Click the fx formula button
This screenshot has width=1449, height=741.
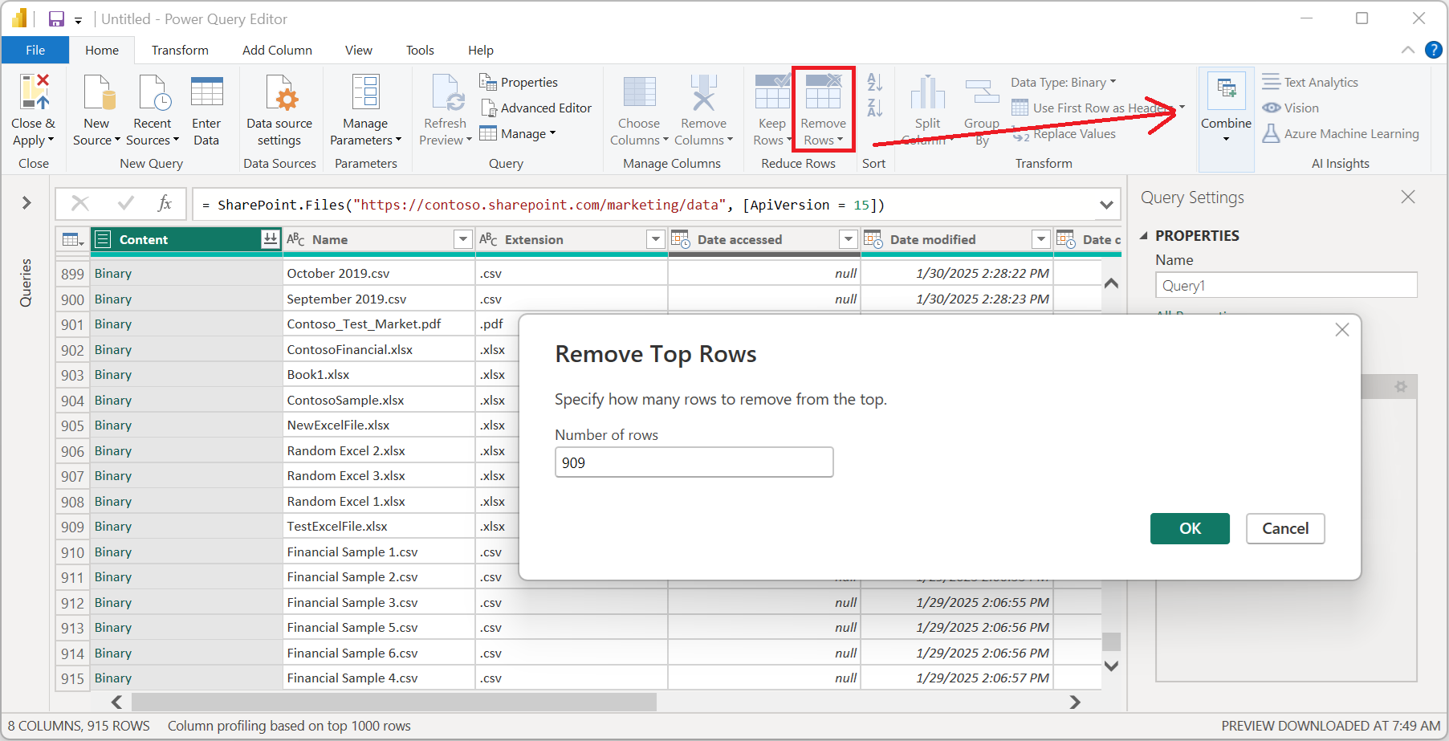(165, 204)
